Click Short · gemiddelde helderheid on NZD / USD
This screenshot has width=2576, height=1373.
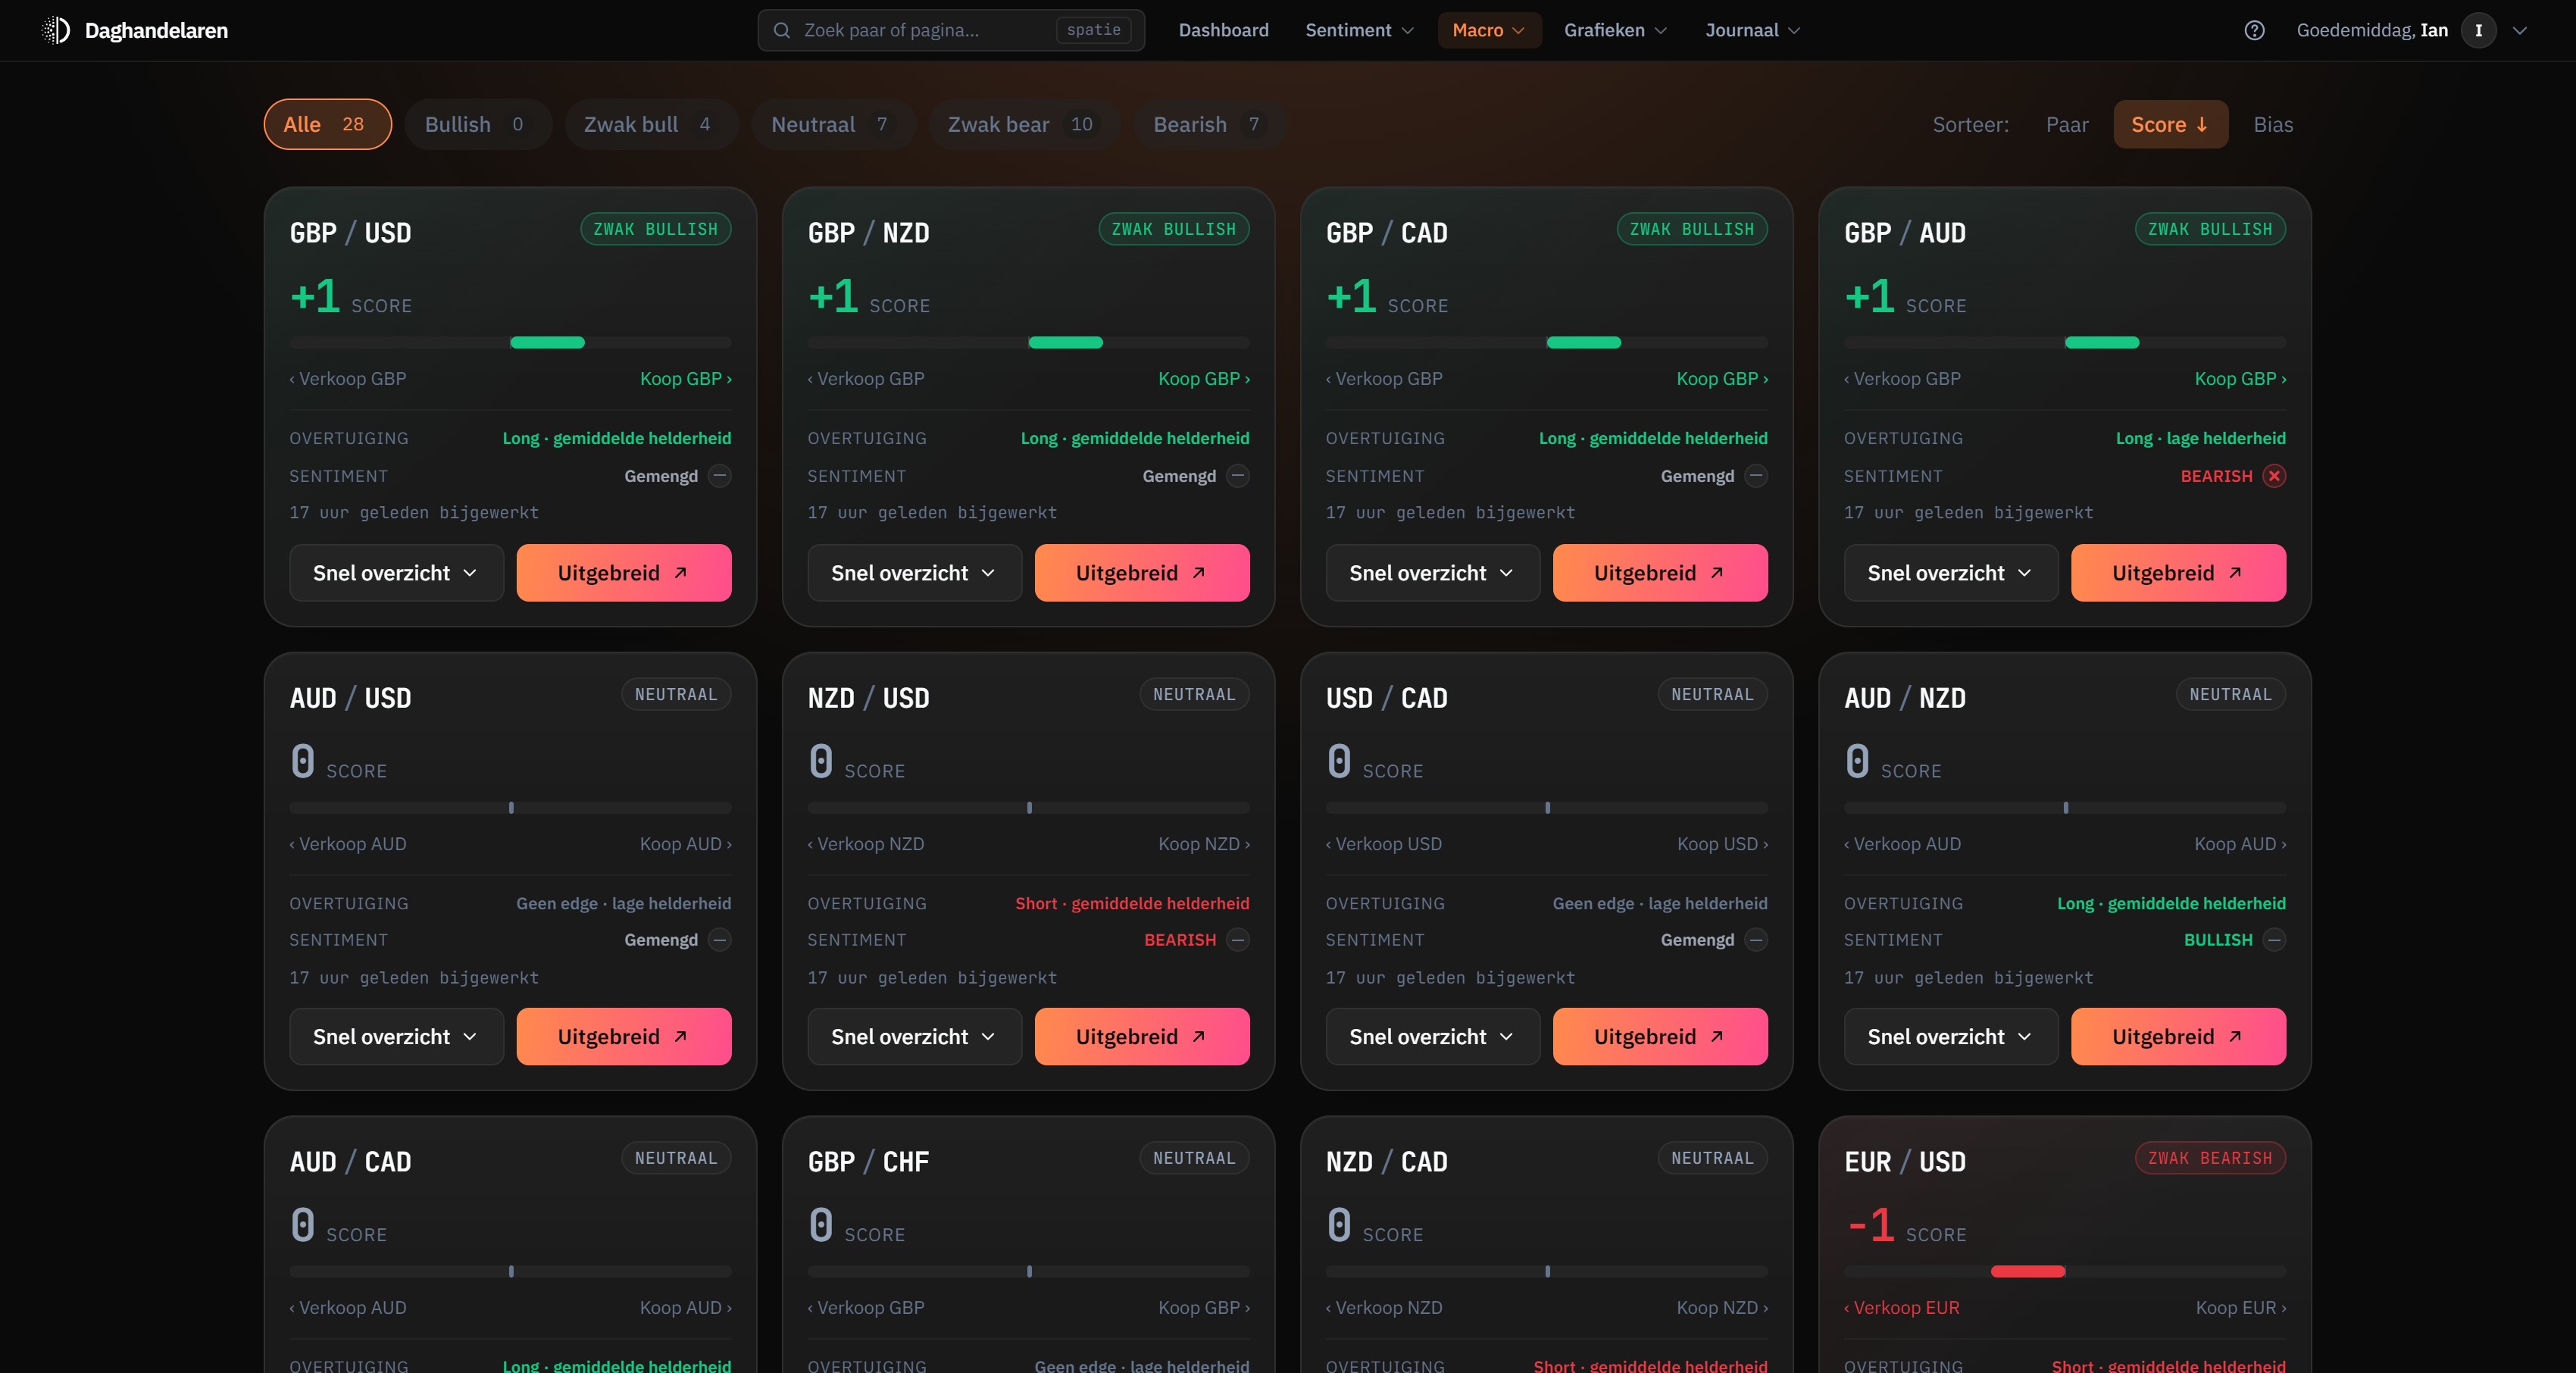(x=1132, y=903)
